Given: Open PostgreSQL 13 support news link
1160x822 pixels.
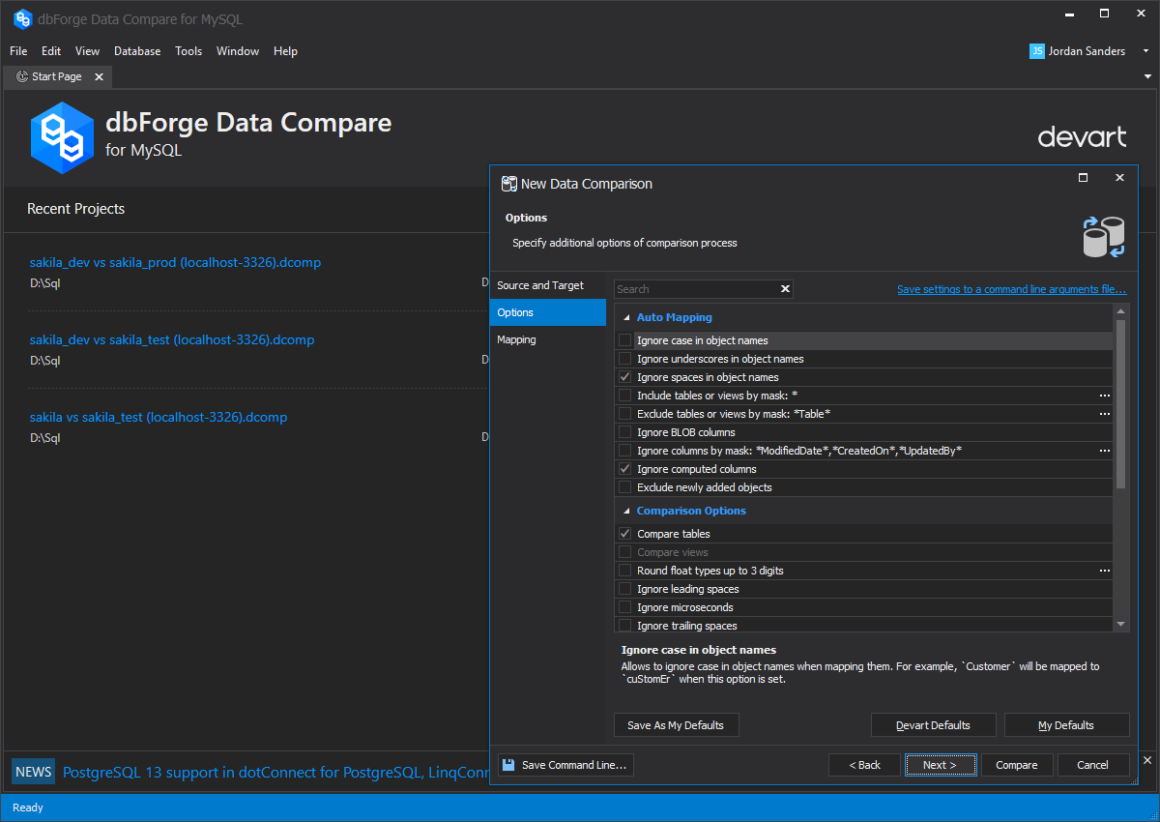Looking at the screenshot, I should click(276, 772).
